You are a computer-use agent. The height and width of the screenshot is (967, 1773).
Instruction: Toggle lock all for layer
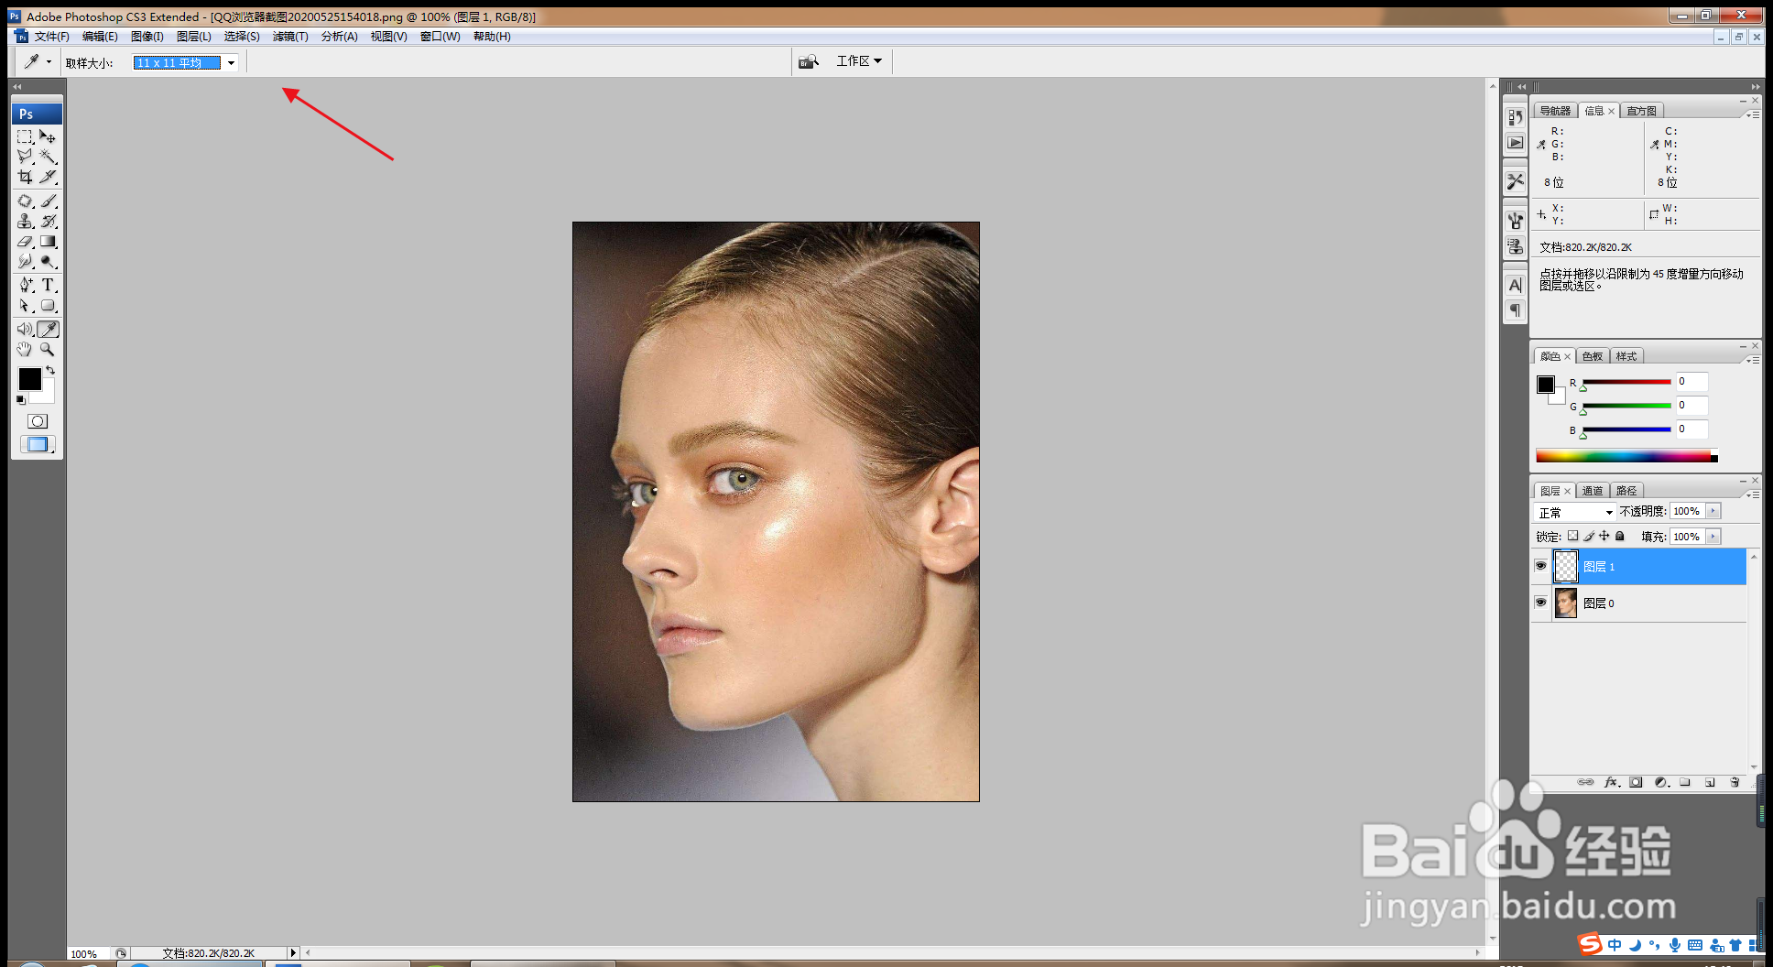click(1619, 536)
